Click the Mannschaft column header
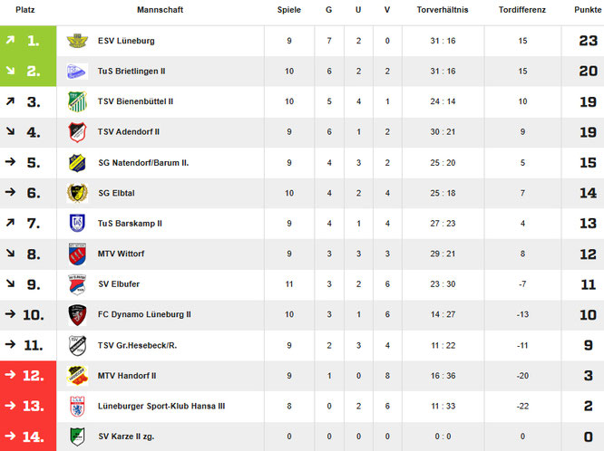The height and width of the screenshot is (451, 604). click(x=161, y=9)
